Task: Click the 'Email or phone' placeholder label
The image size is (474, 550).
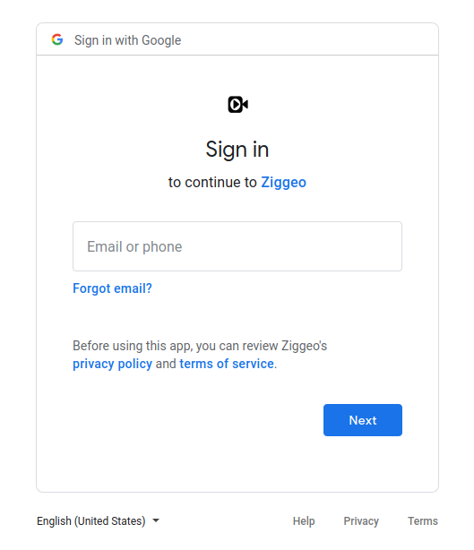Action: tap(134, 246)
